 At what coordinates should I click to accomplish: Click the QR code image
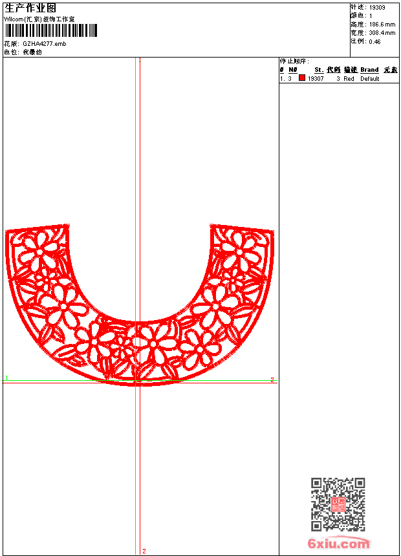338,504
